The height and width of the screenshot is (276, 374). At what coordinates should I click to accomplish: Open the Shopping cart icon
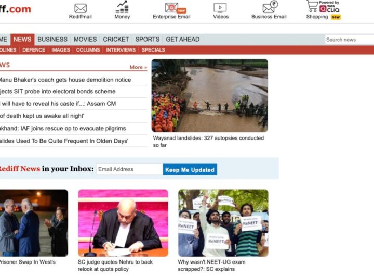pyautogui.click(x=312, y=6)
